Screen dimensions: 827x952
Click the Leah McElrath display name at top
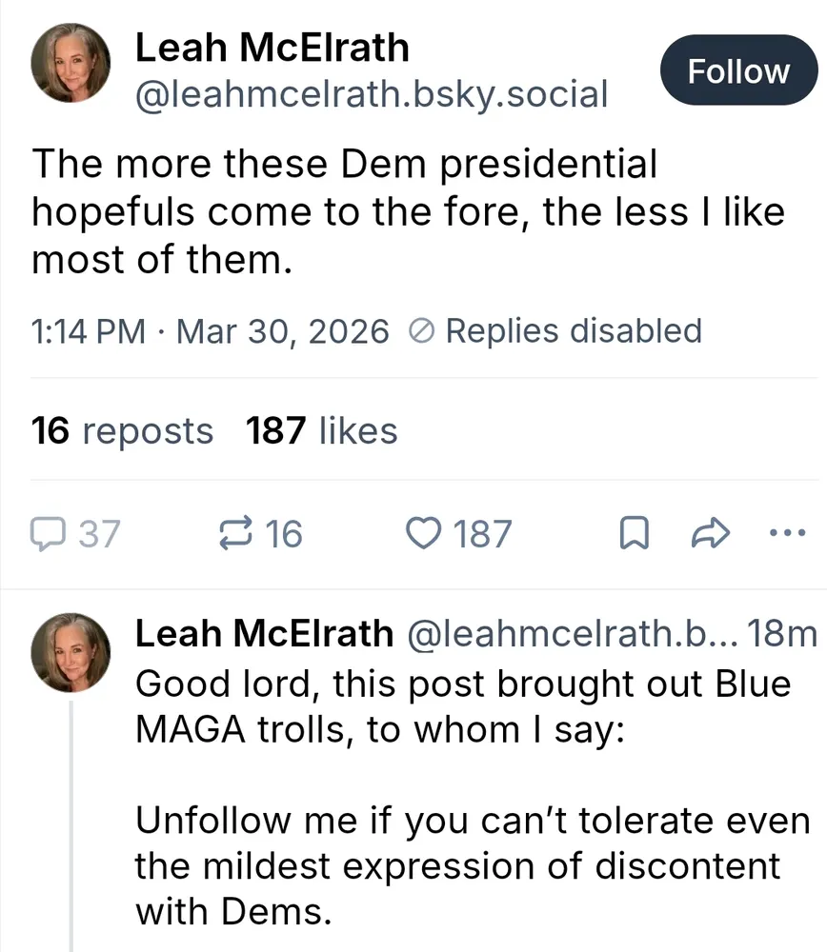[272, 48]
